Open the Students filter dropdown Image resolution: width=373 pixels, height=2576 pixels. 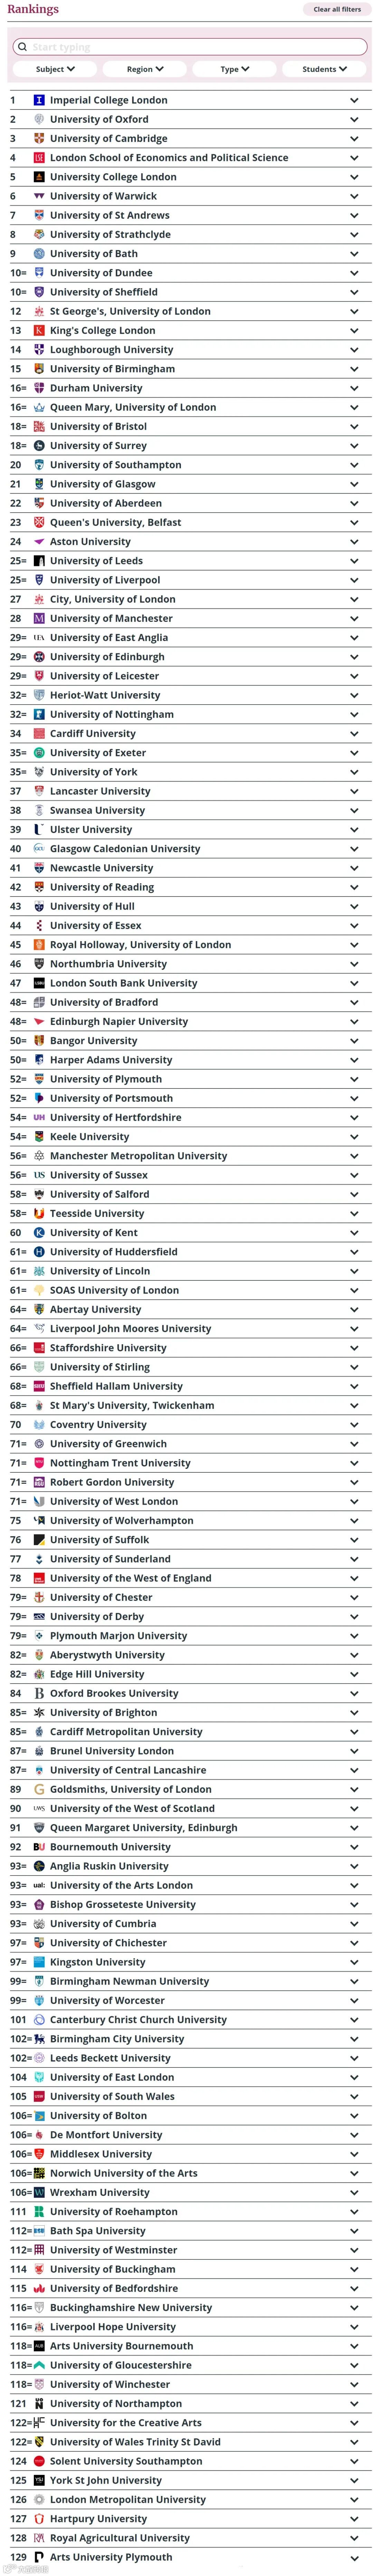[325, 69]
